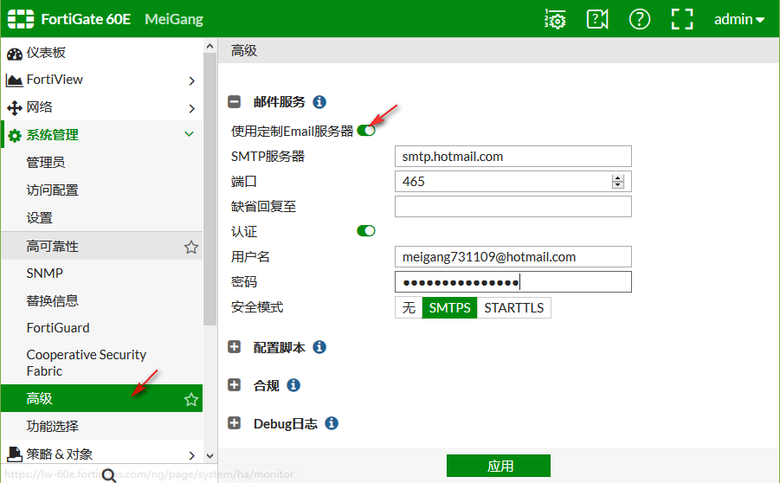
Task: Click the 用户名 input field
Action: pyautogui.click(x=512, y=257)
